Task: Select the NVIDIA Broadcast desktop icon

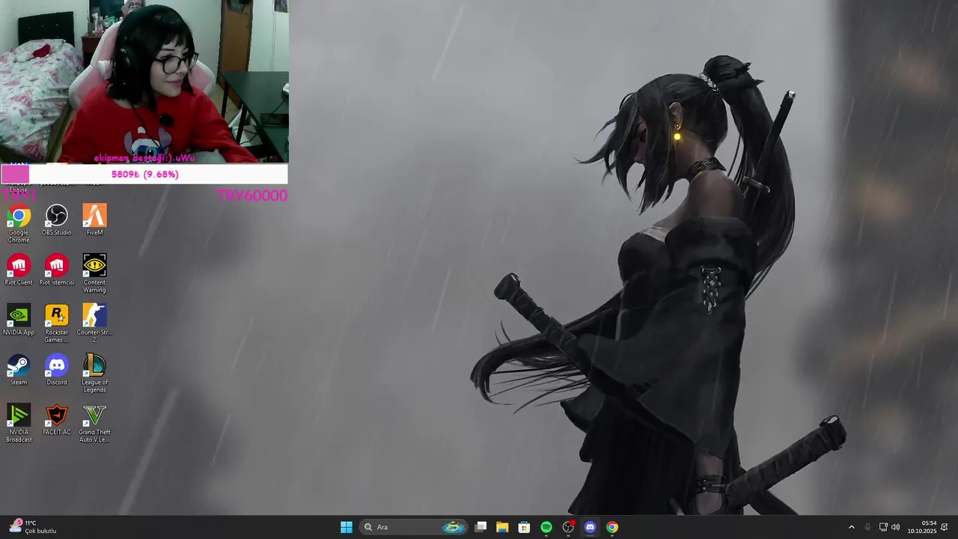Action: point(19,424)
